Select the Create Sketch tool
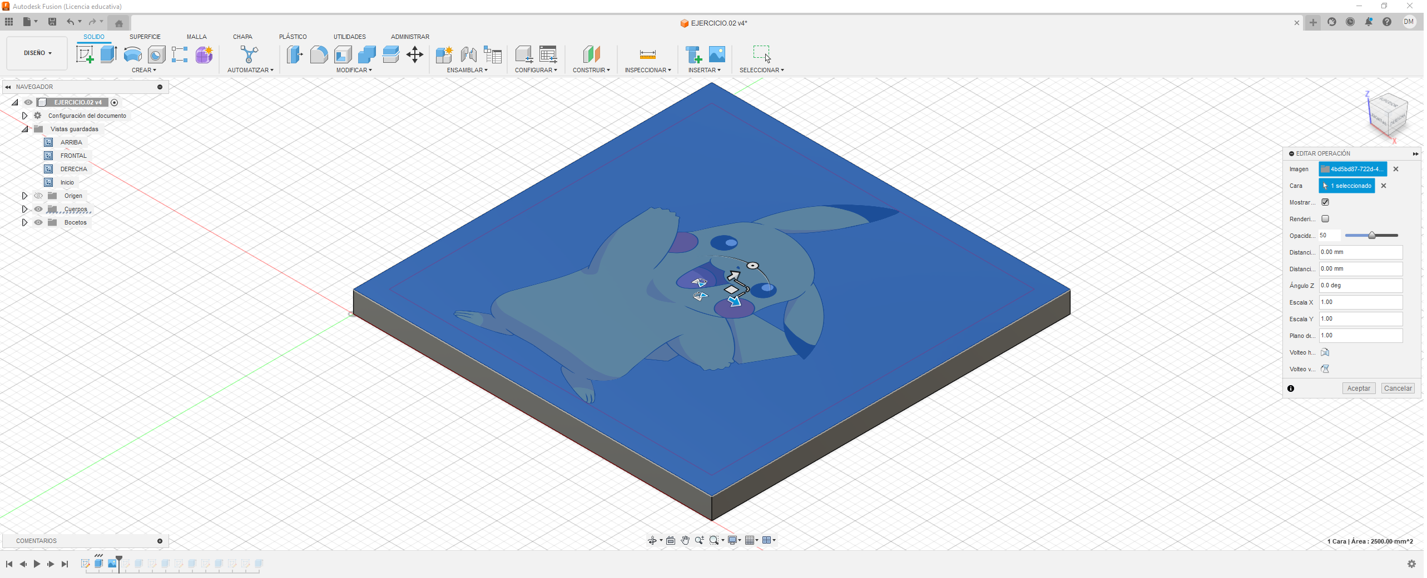The width and height of the screenshot is (1427, 578). pyautogui.click(x=85, y=54)
